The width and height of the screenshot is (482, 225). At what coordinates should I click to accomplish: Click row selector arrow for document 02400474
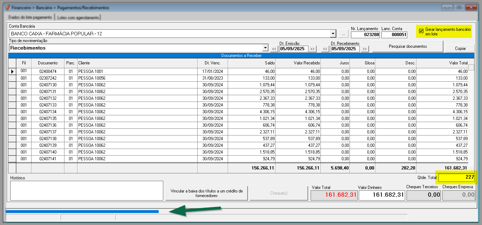click(x=12, y=71)
